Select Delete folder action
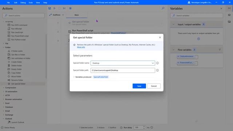 (16, 65)
